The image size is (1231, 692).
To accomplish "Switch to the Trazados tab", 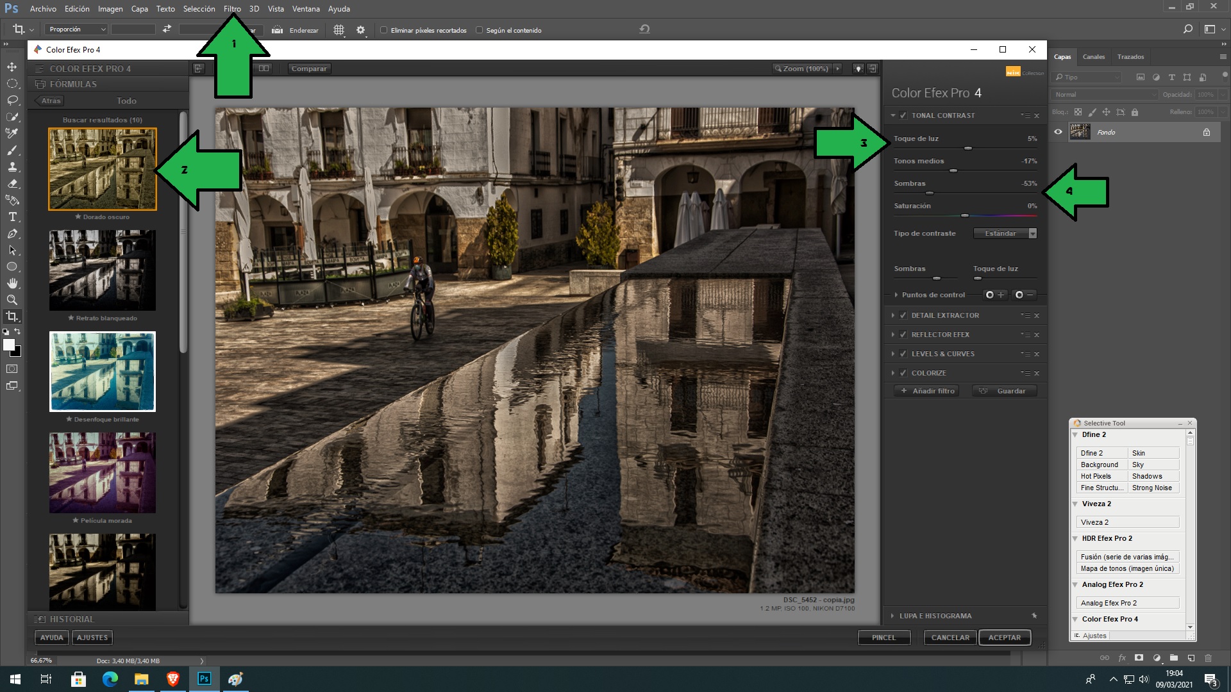I will point(1130,56).
